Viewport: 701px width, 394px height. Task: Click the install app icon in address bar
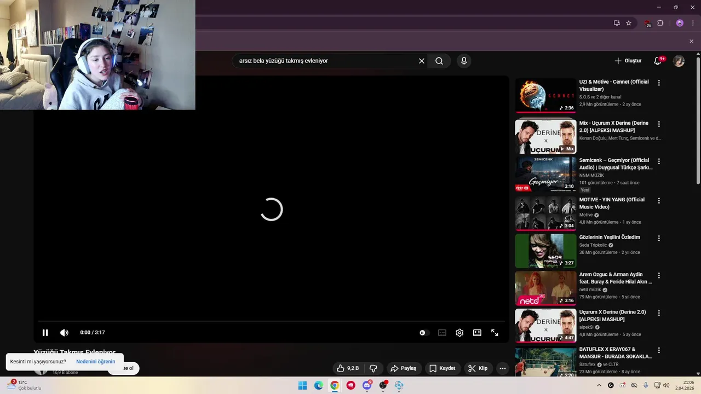pos(617,23)
